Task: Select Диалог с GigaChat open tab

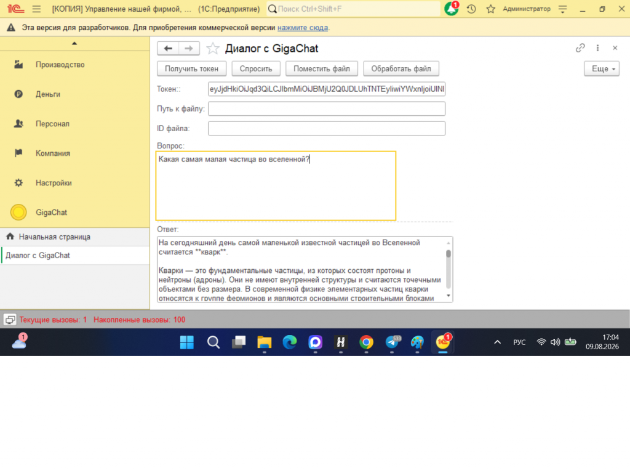Action: point(74,256)
